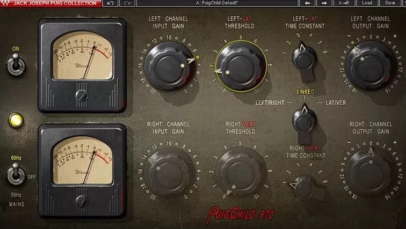
Task: Click the 50Hz label below mains switch
Action: tap(16, 195)
